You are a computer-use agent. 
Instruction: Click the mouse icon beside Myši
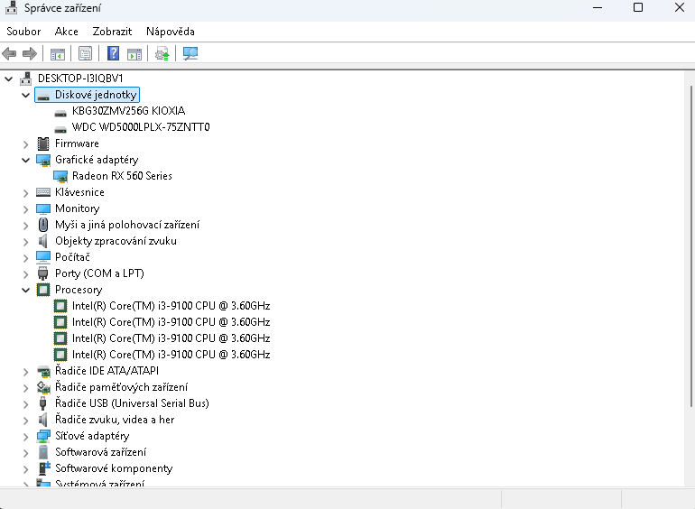[x=43, y=225]
